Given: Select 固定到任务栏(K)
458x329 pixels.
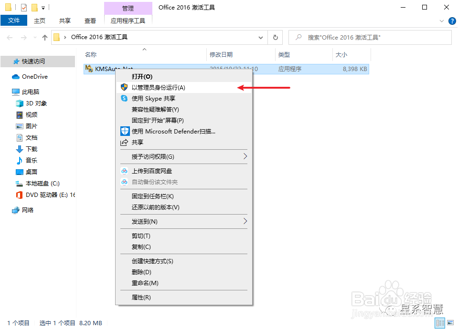Looking at the screenshot, I should coord(184,196).
